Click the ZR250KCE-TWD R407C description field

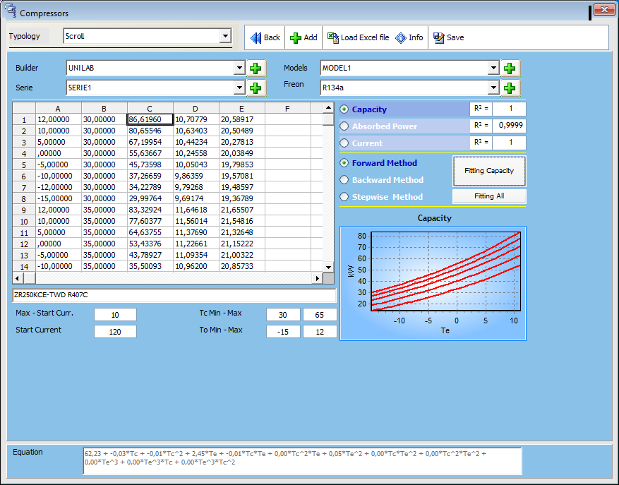(x=174, y=295)
